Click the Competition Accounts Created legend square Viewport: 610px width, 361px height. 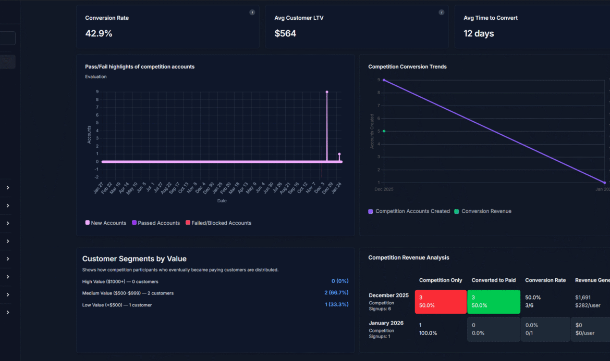click(371, 212)
